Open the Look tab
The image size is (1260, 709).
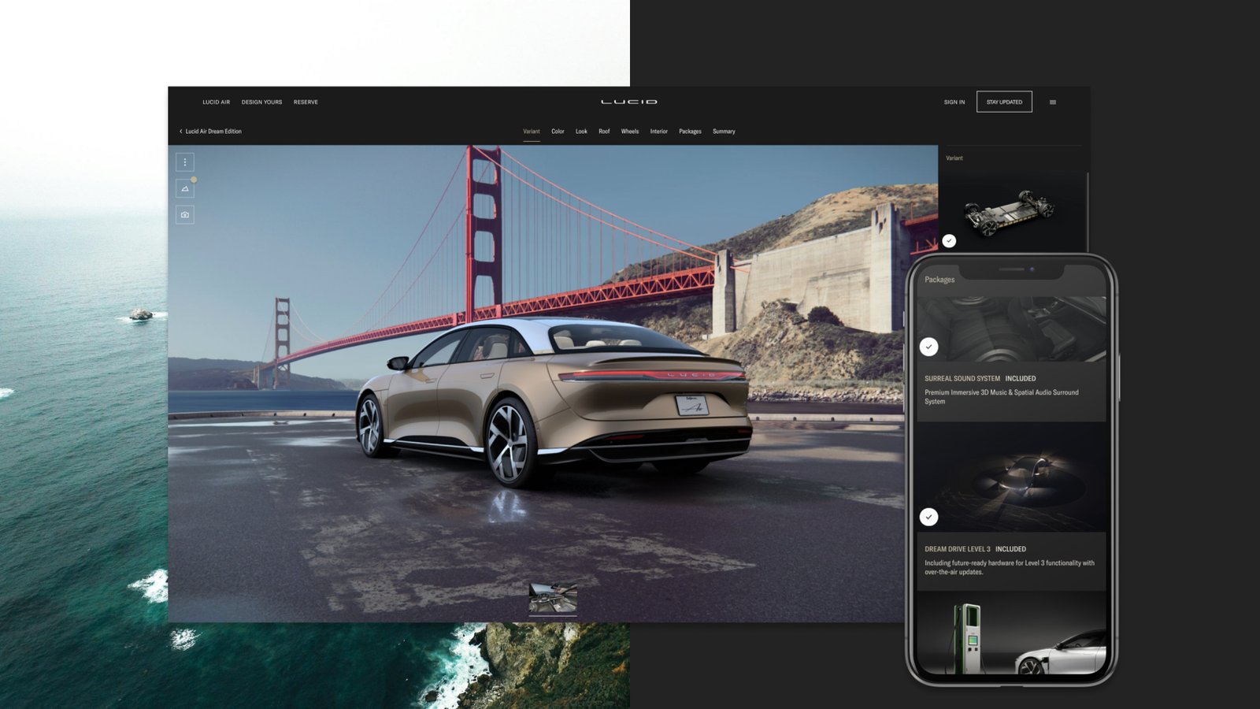click(x=581, y=132)
